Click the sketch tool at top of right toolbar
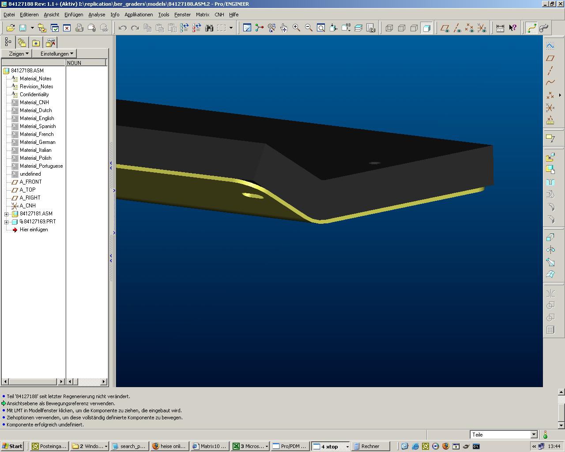Screen dimensions: 565x452 pos(550,45)
